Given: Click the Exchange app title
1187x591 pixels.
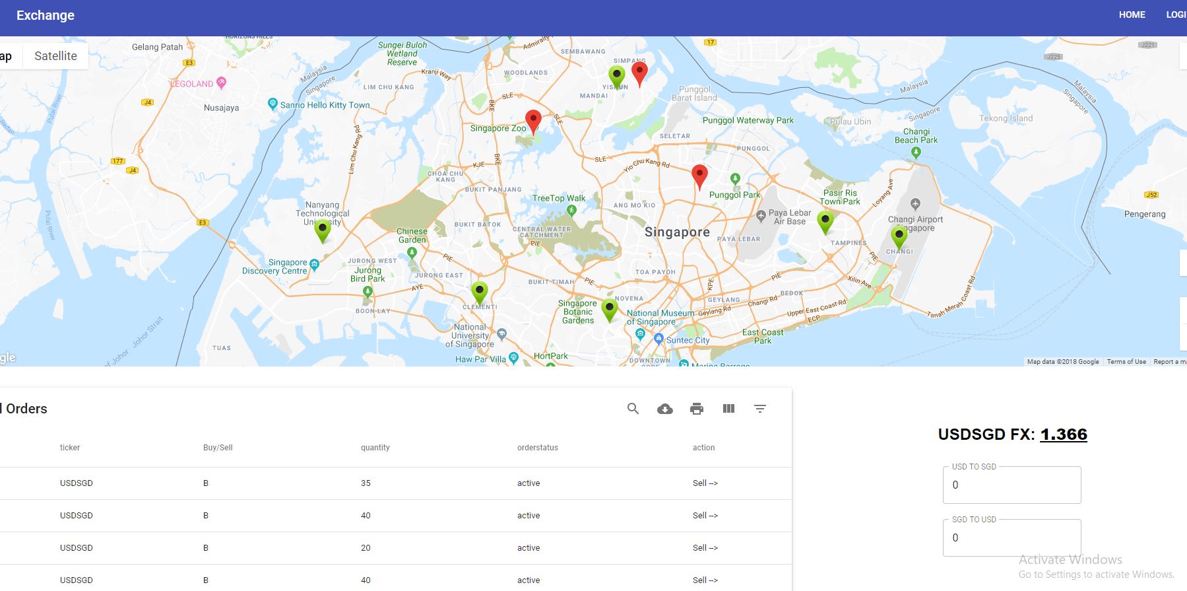Looking at the screenshot, I should pyautogui.click(x=46, y=15).
